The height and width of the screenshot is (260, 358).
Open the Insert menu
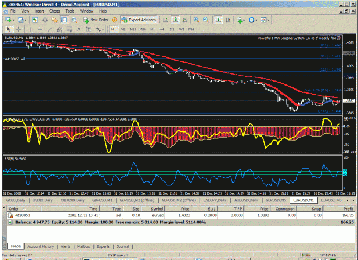[x=40, y=11]
